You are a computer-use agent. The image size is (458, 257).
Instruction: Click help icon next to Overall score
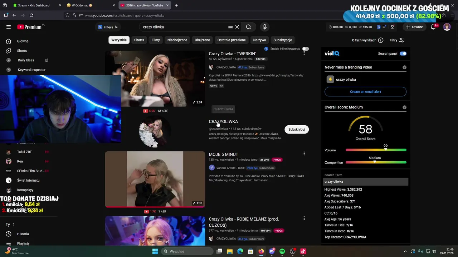404,107
